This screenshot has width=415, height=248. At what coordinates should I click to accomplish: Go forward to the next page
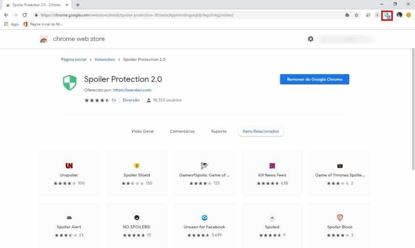pos(15,15)
